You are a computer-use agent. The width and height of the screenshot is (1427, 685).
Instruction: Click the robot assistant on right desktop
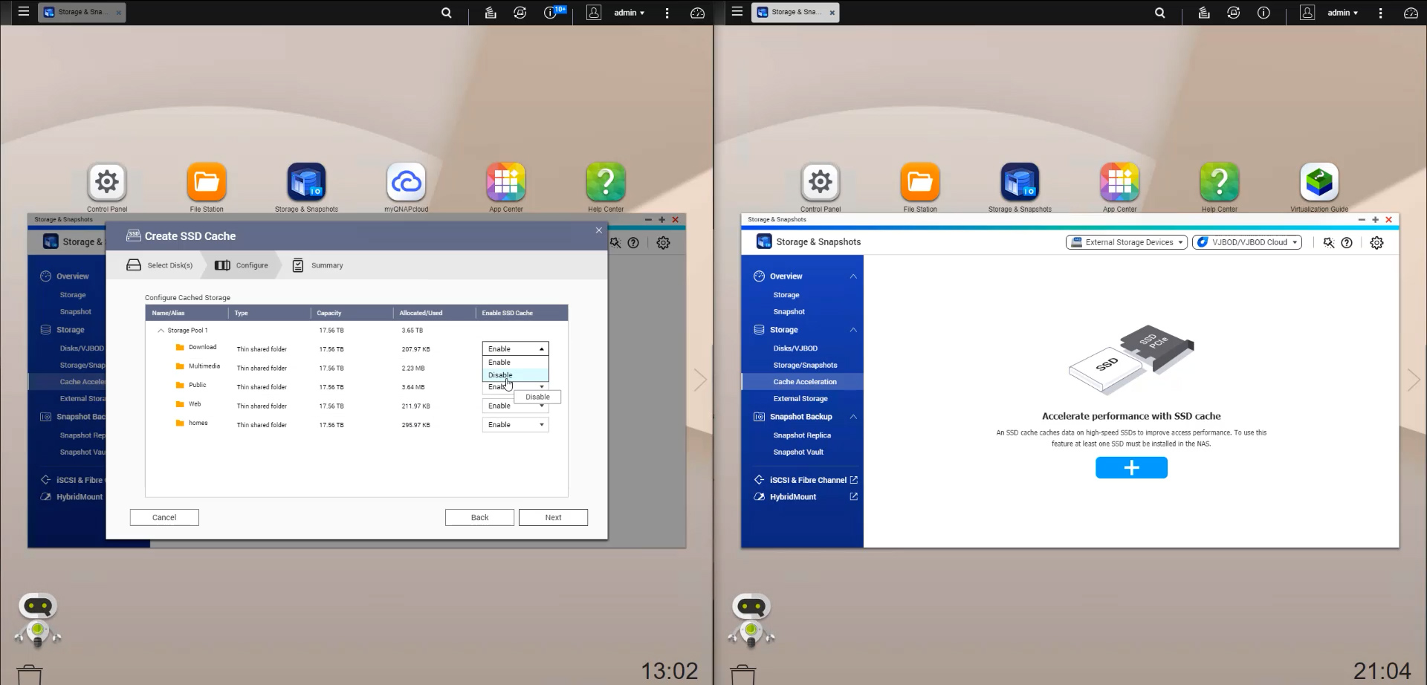(x=751, y=618)
